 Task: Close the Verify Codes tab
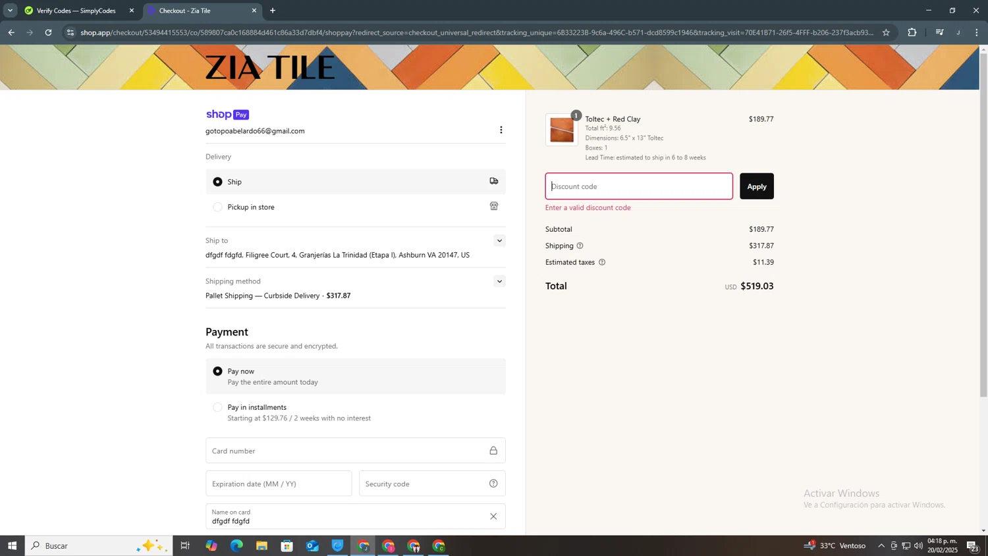point(131,11)
